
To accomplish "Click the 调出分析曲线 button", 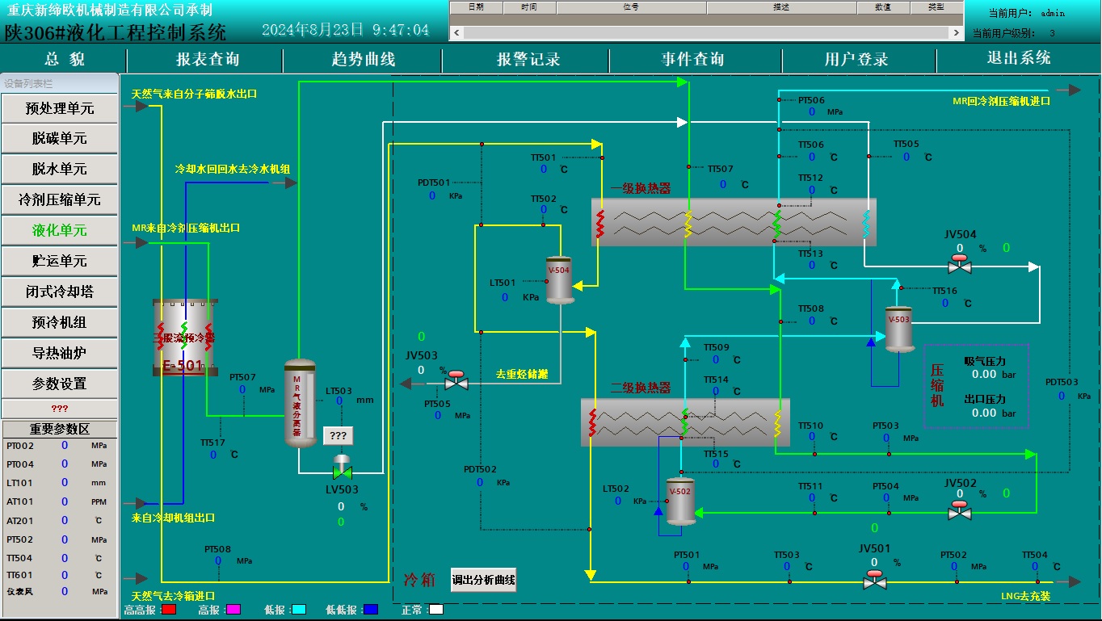I will pos(483,579).
